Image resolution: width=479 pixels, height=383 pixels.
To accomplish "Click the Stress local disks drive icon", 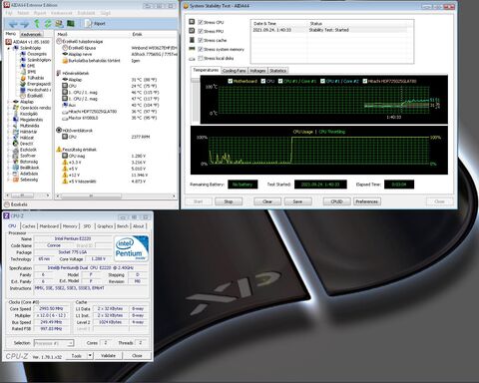I will click(192, 59).
